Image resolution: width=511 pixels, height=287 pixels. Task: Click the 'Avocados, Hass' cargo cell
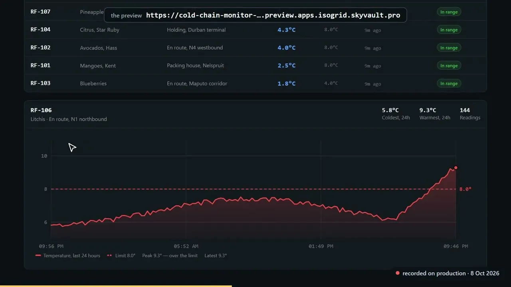(98, 48)
